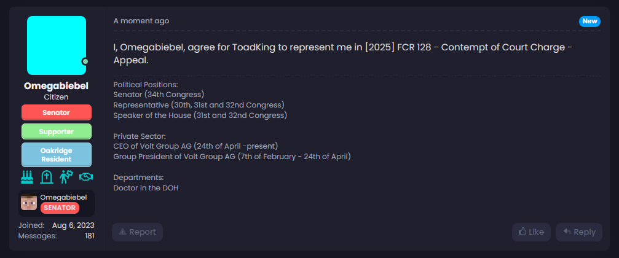Open the 'A moment ago' post timestamp
The image size is (619, 258).
pyautogui.click(x=141, y=21)
